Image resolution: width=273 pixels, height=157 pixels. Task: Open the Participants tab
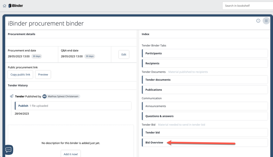pyautogui.click(x=205, y=53)
